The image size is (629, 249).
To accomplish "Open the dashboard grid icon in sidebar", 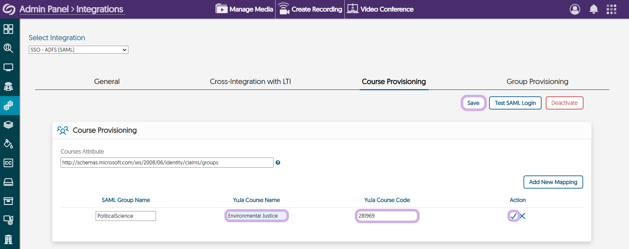I will [x=8, y=29].
